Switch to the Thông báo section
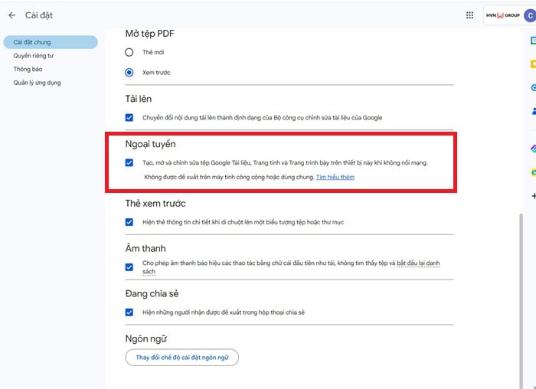 tap(28, 69)
